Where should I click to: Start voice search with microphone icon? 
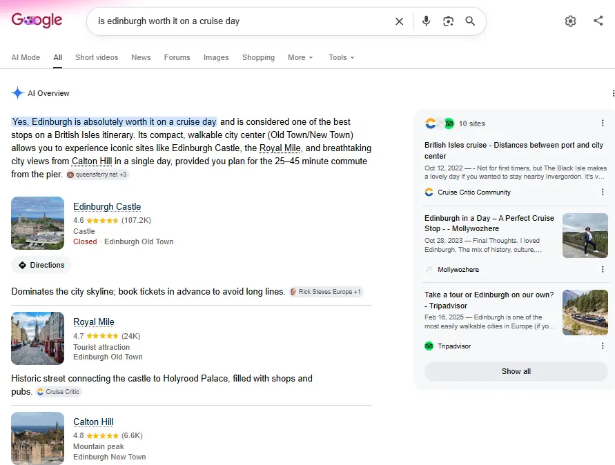coord(426,21)
